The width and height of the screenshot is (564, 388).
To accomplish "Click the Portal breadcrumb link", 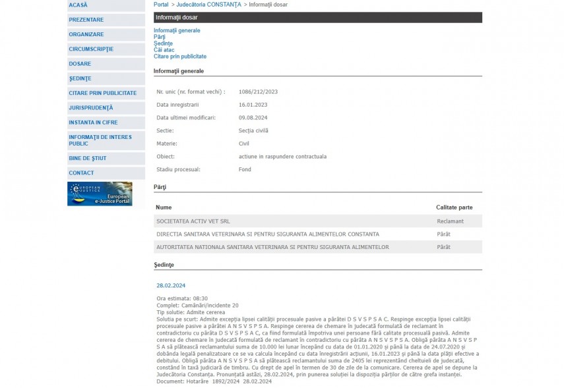I will click(161, 5).
